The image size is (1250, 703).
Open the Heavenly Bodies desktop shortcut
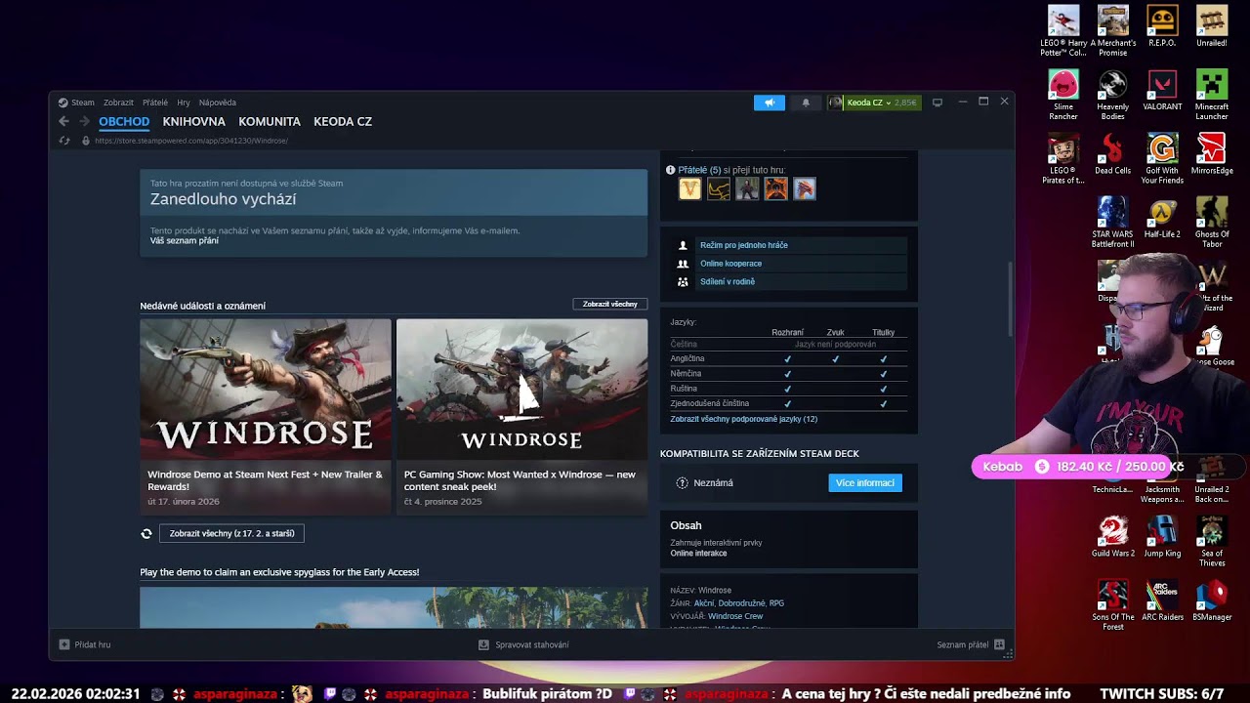tap(1113, 95)
